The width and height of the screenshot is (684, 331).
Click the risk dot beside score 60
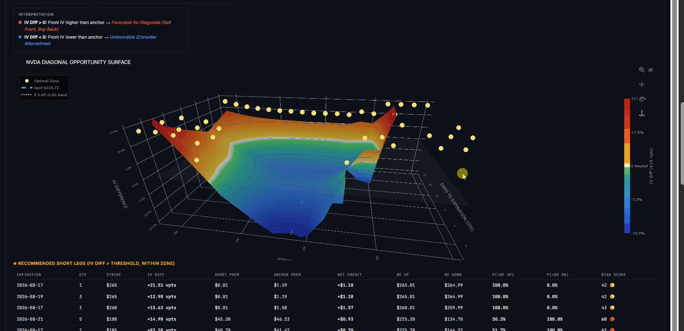[612, 319]
